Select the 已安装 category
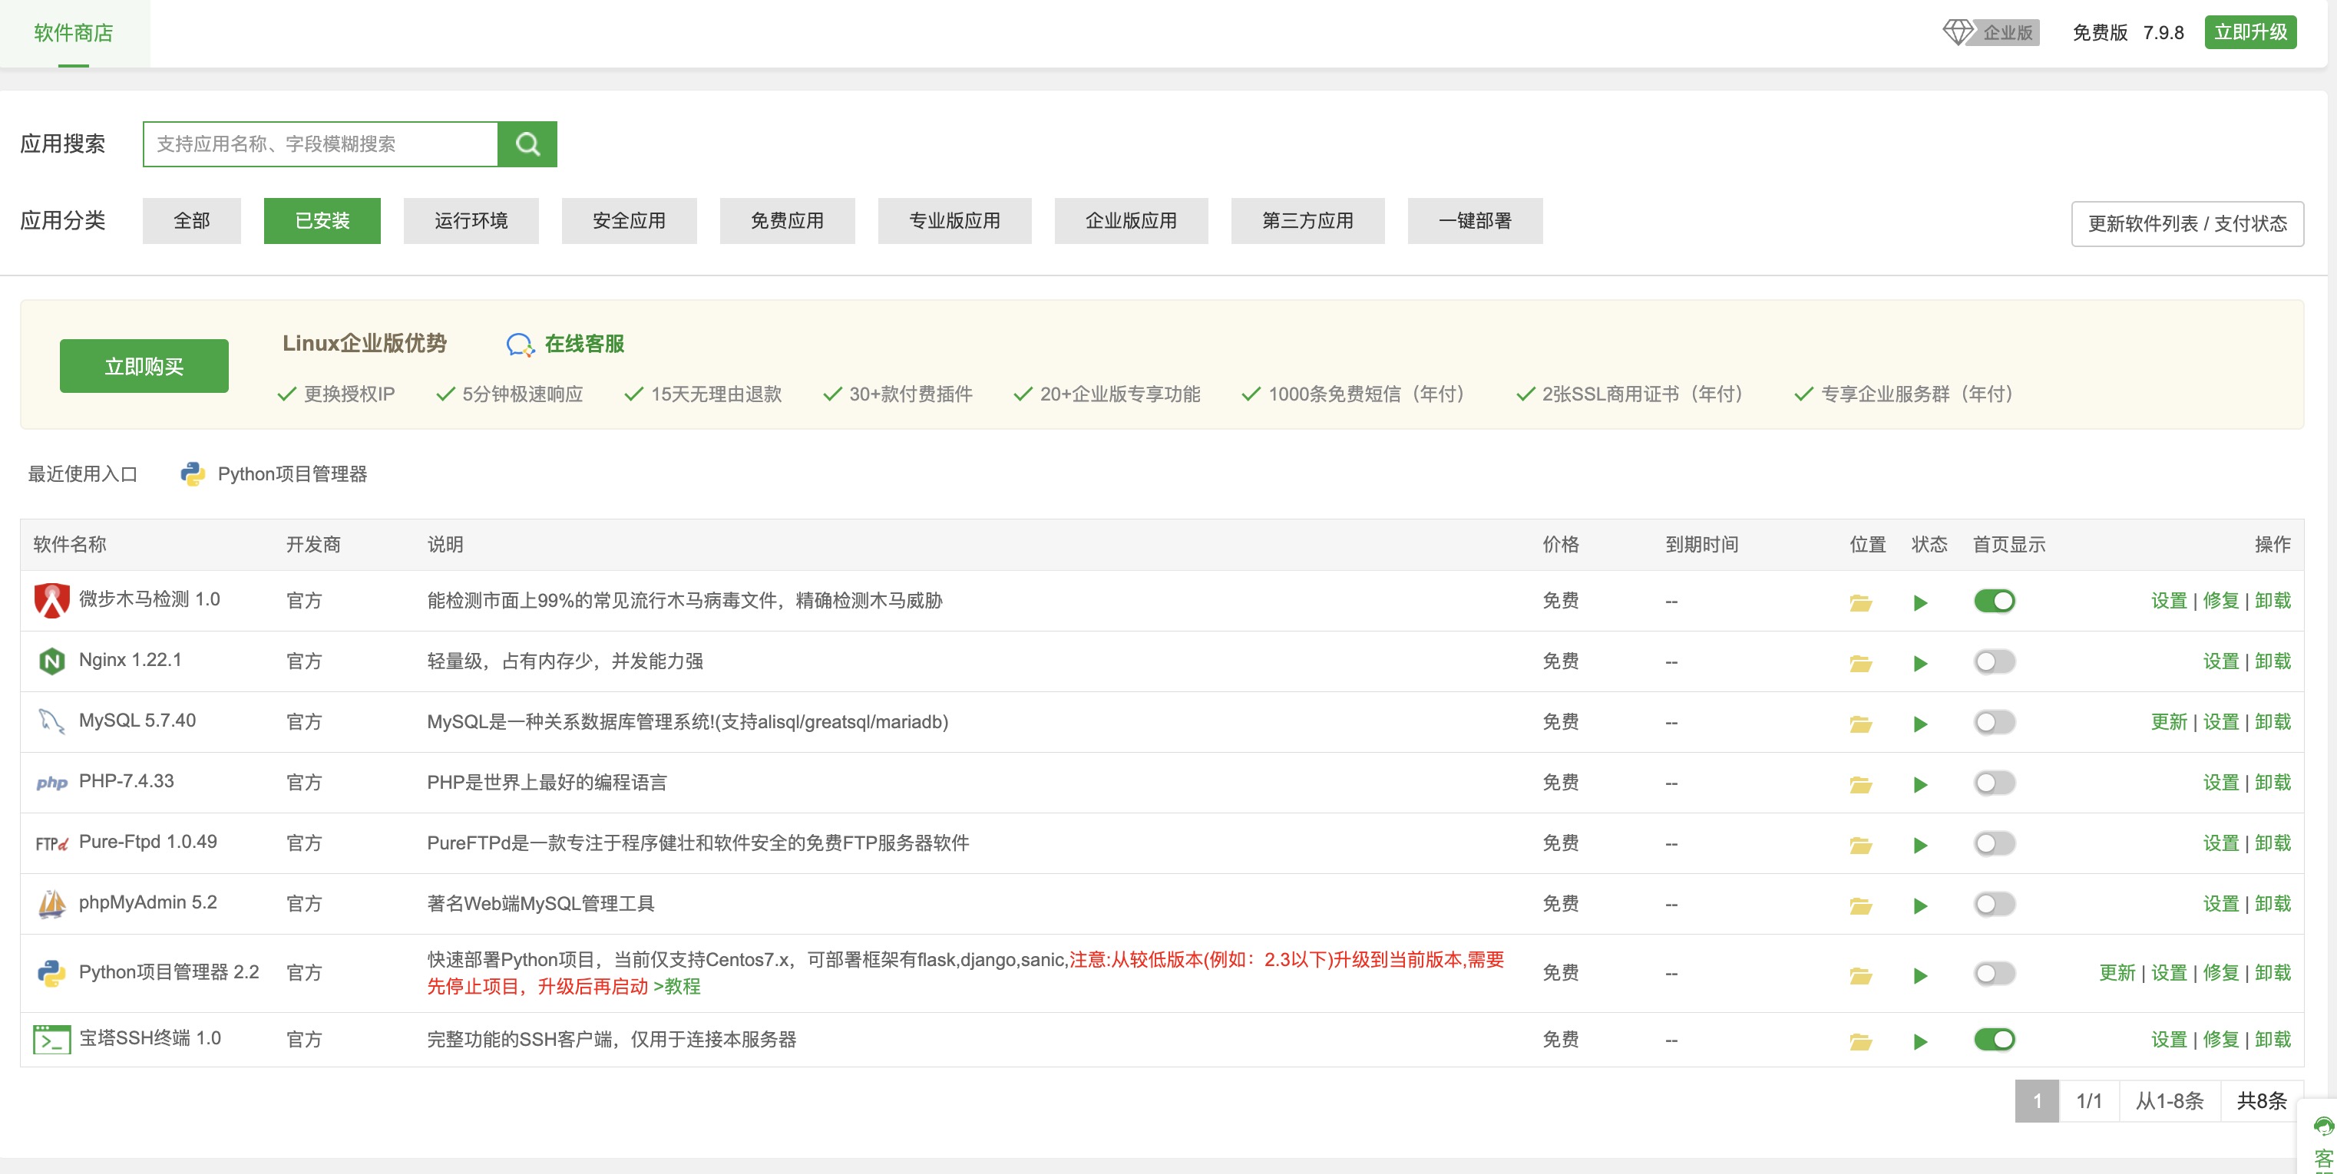Screen dimensions: 2337x1174 pyautogui.click(x=322, y=221)
